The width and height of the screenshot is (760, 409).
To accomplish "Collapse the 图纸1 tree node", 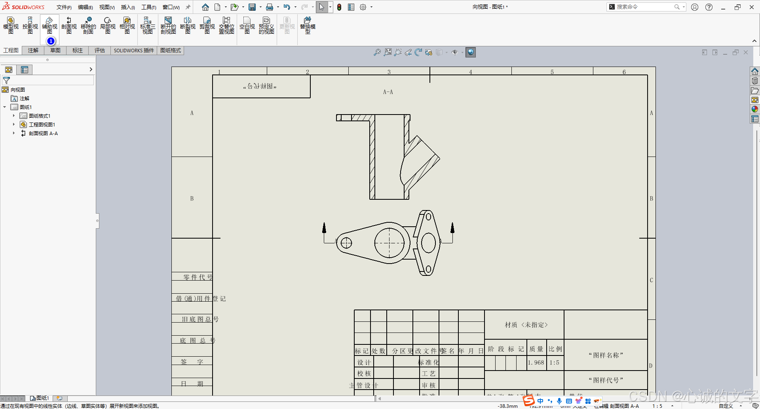I will coord(4,107).
